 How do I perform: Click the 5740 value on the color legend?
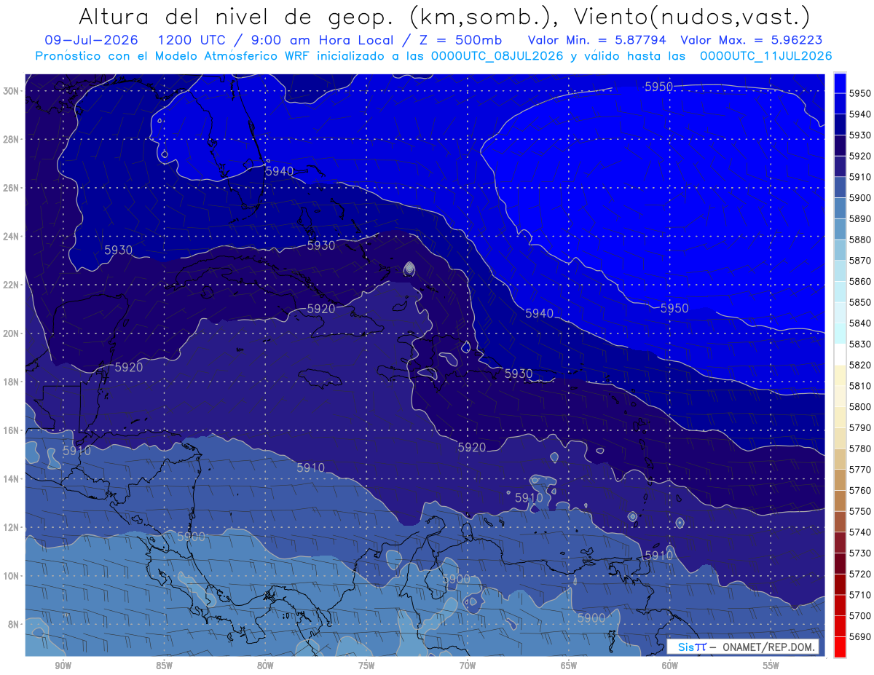pyautogui.click(x=860, y=532)
